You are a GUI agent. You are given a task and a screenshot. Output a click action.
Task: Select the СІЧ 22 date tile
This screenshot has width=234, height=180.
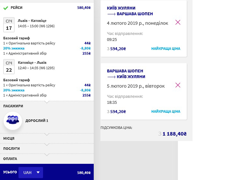tap(9, 67)
